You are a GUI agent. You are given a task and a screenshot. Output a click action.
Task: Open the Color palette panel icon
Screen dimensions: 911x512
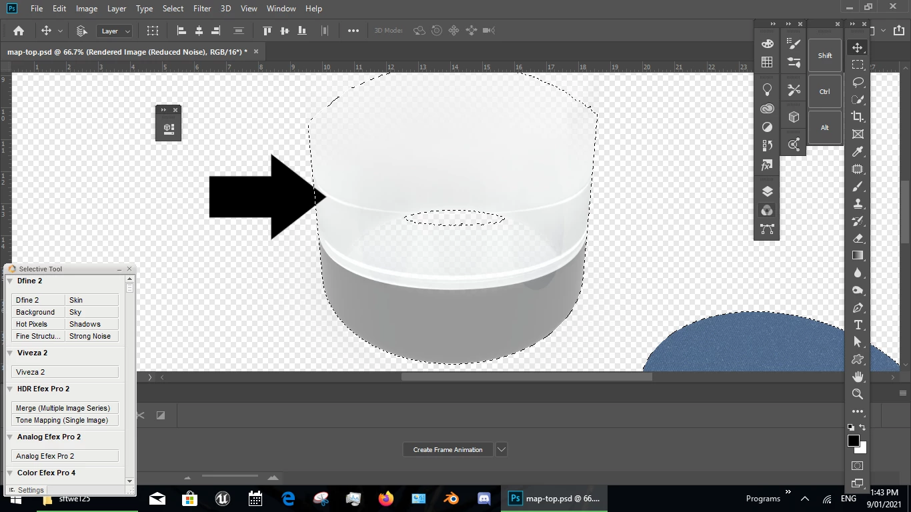coord(767,44)
